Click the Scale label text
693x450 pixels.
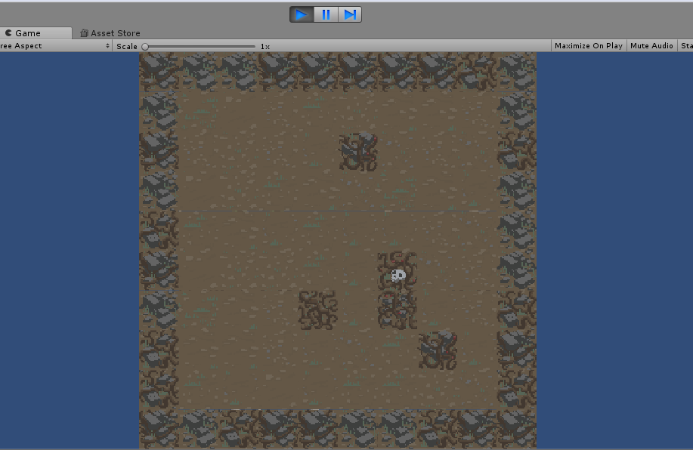pos(127,46)
